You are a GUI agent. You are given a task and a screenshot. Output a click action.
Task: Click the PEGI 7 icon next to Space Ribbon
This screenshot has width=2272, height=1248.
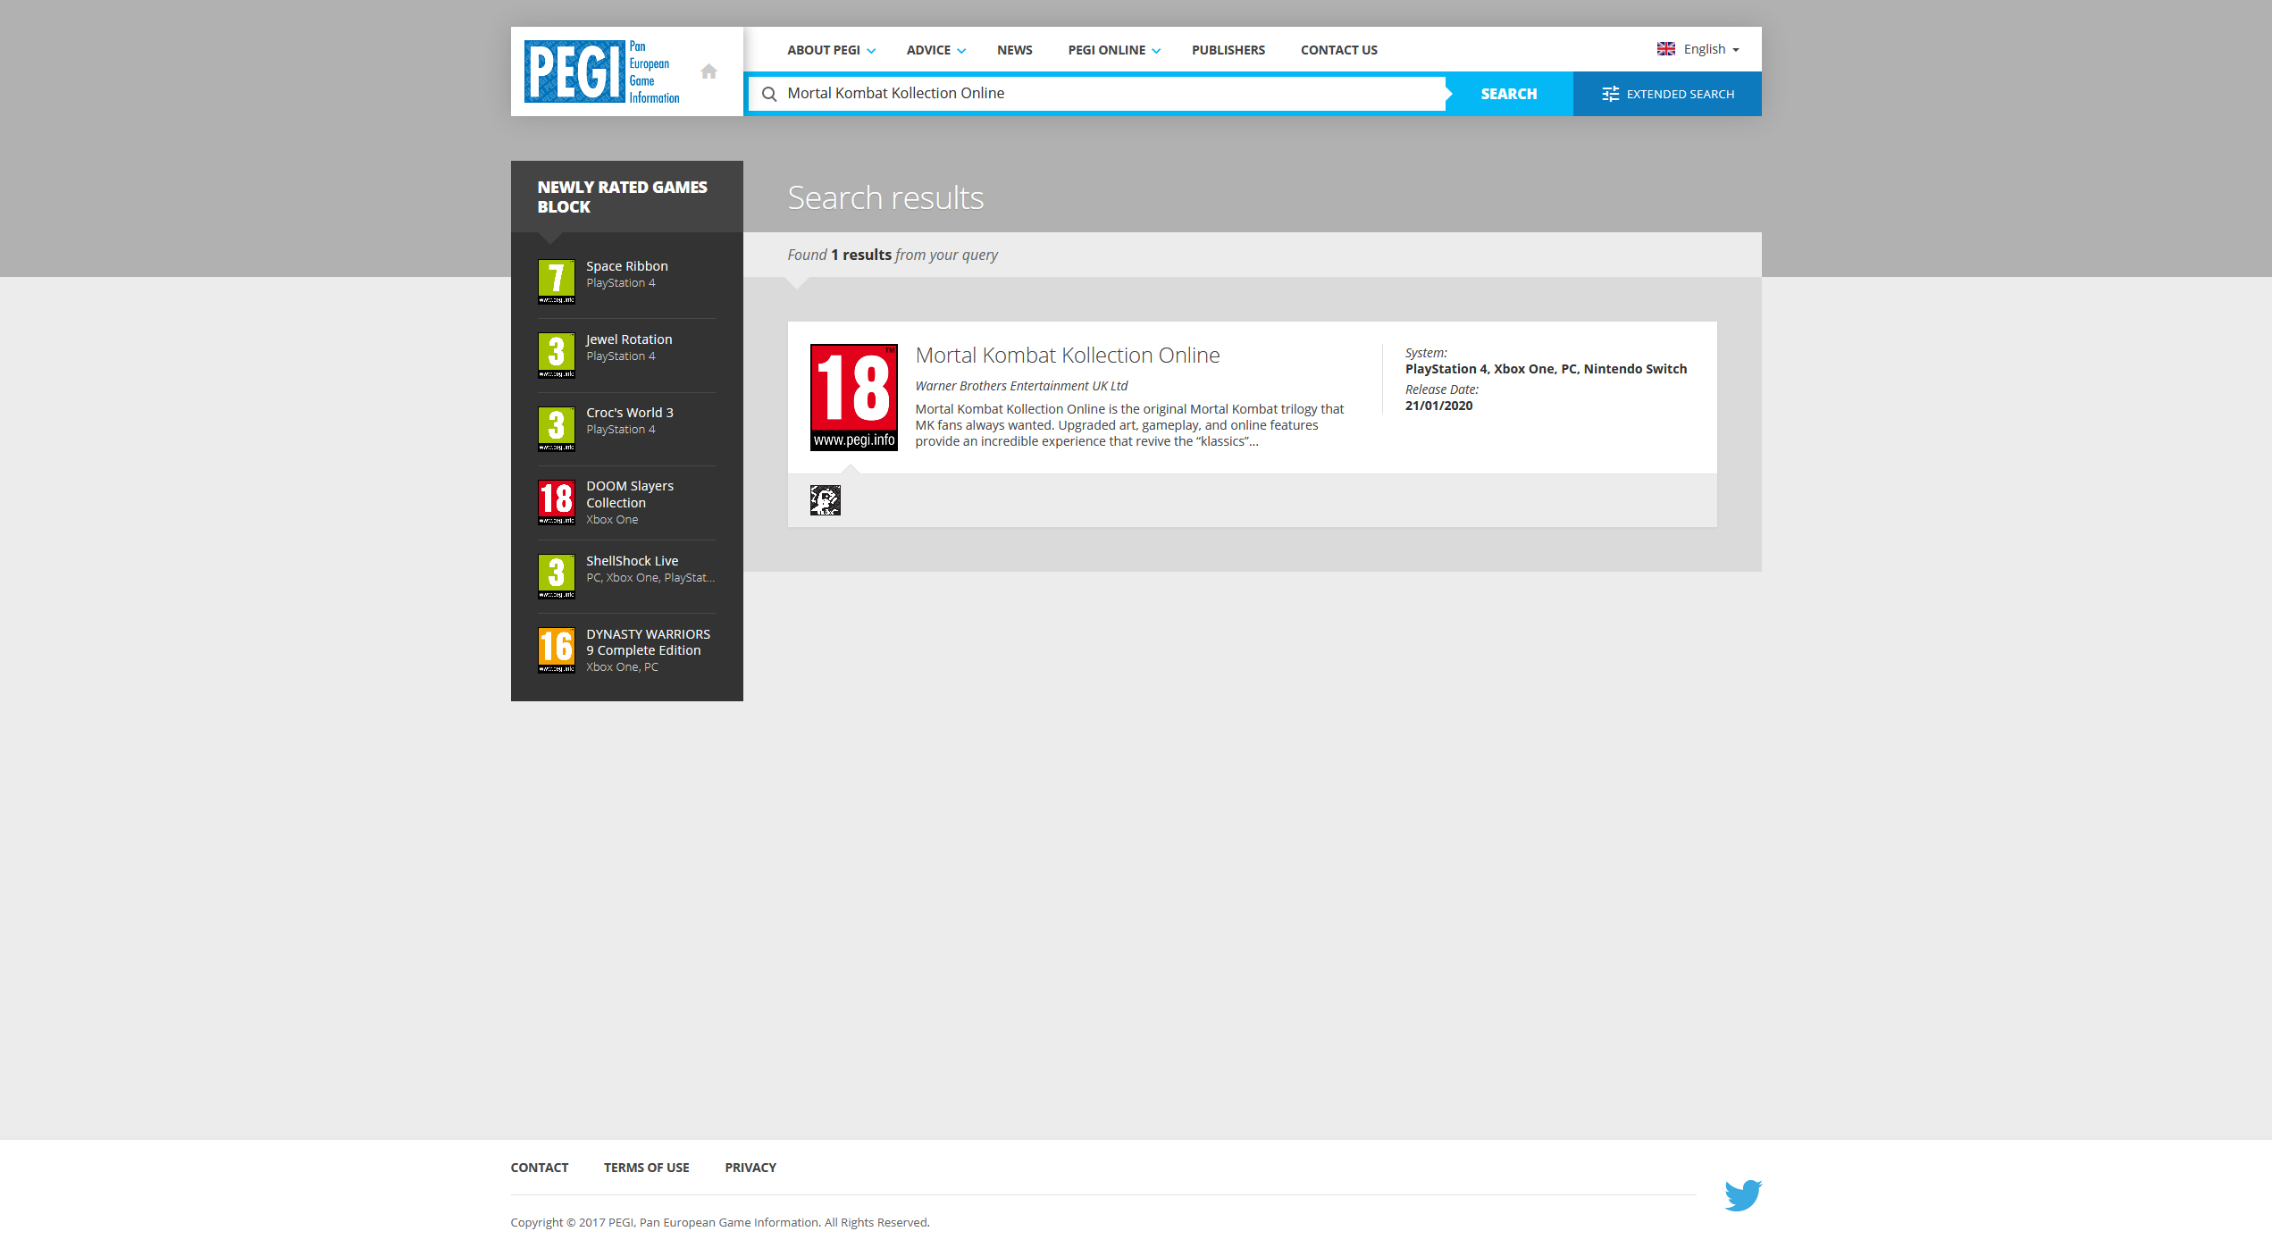556,281
